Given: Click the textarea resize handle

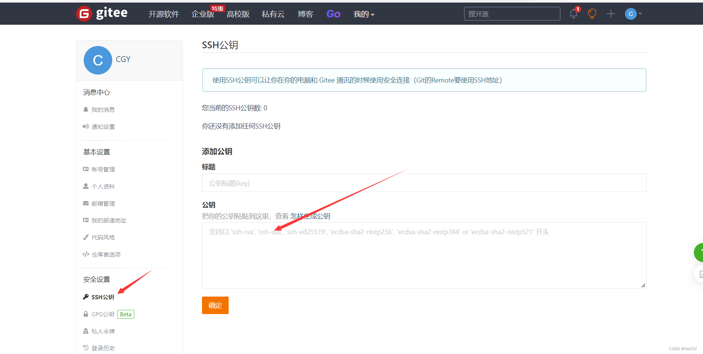Looking at the screenshot, I should click(x=643, y=285).
